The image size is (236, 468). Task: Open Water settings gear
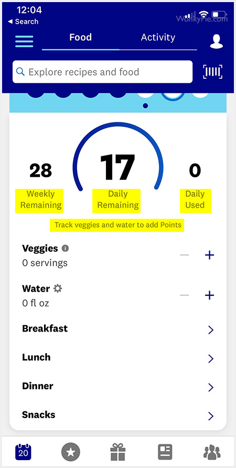pyautogui.click(x=58, y=289)
